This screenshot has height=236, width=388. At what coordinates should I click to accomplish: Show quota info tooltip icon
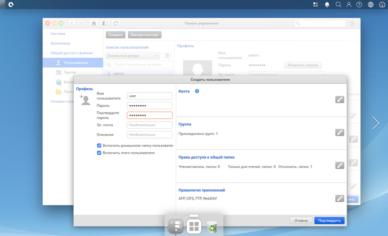[197, 91]
